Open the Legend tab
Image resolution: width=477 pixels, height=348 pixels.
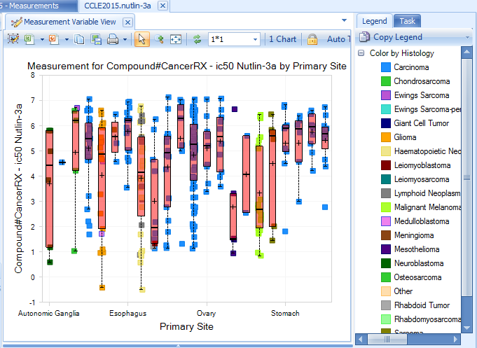pyautogui.click(x=375, y=21)
